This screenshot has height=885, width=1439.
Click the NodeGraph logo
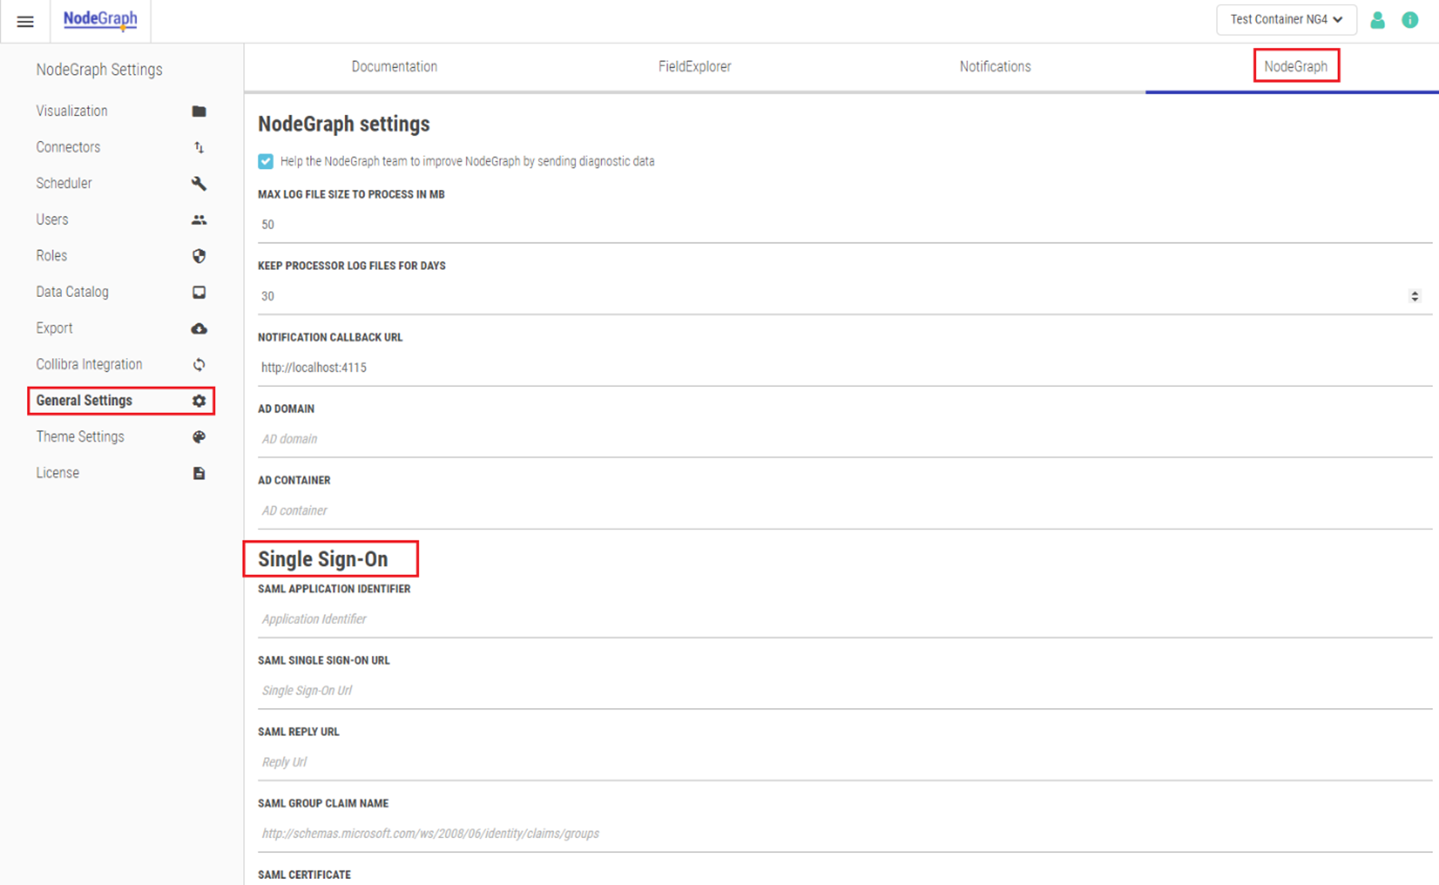(100, 19)
